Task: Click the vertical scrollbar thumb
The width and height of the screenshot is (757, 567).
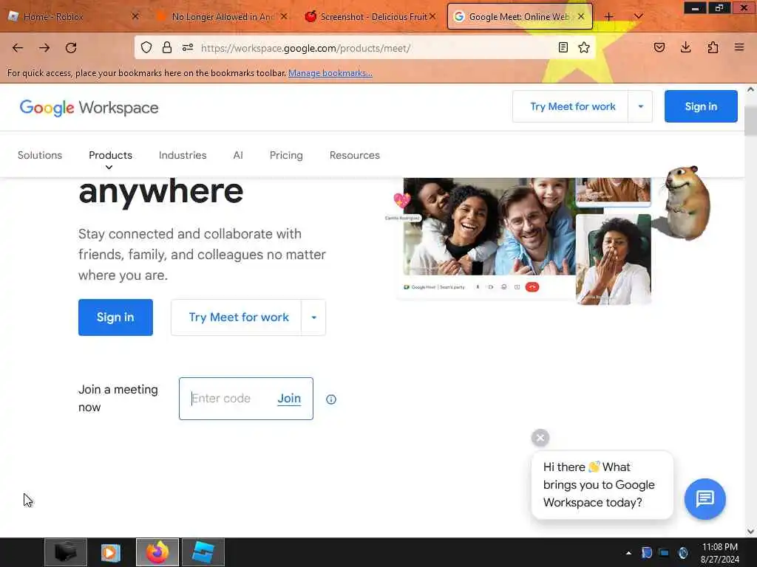Action: (x=751, y=120)
